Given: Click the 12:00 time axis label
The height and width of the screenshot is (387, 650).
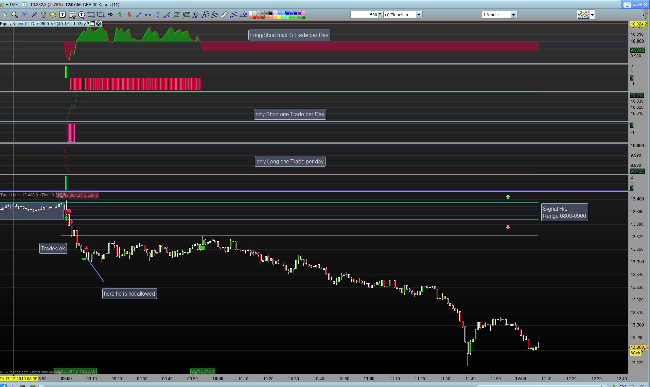Looking at the screenshot, I should coord(520,379).
